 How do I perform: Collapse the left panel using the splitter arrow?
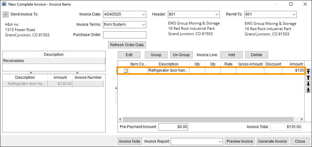[116, 88]
